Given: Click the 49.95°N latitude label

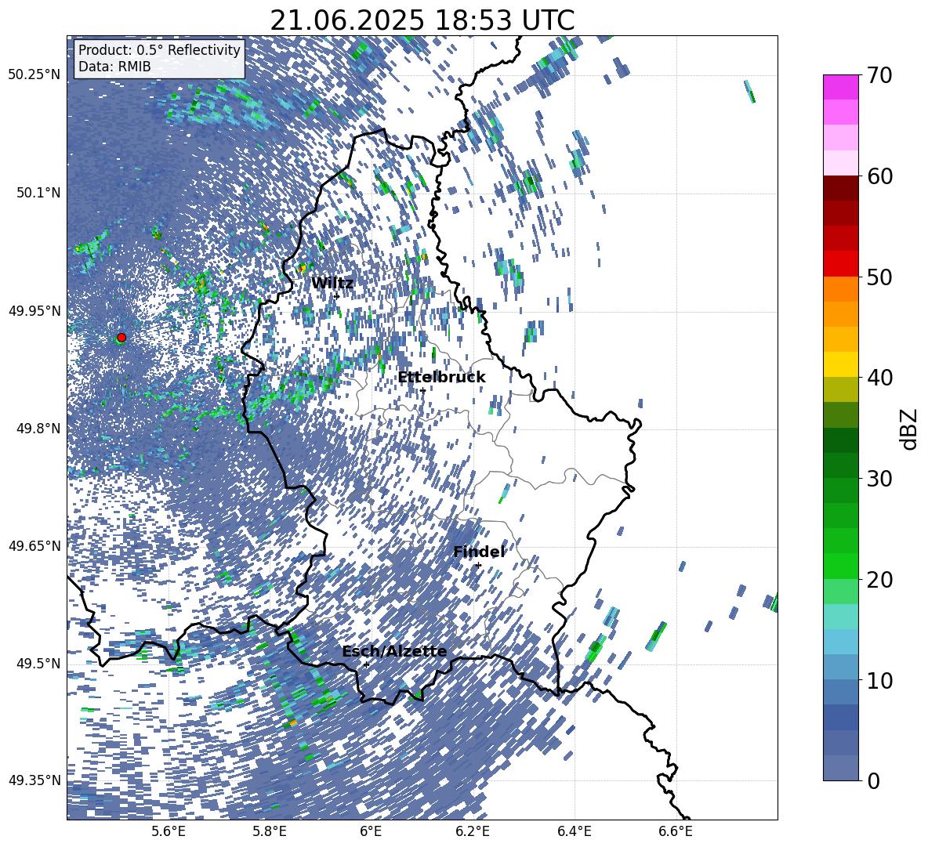Looking at the screenshot, I should pos(34,310).
